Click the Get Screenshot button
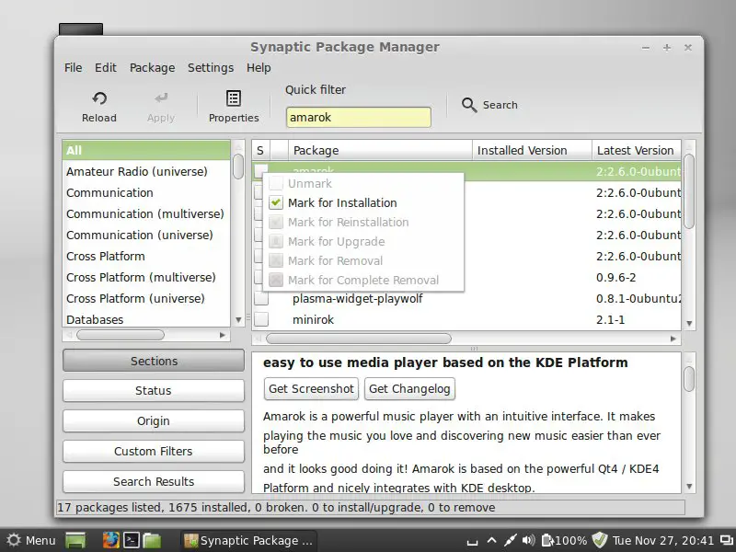The image size is (736, 552). click(x=311, y=388)
